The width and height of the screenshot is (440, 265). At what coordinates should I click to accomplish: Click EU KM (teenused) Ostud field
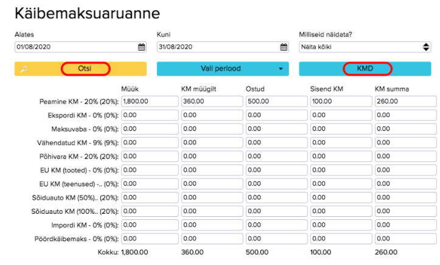277,184
